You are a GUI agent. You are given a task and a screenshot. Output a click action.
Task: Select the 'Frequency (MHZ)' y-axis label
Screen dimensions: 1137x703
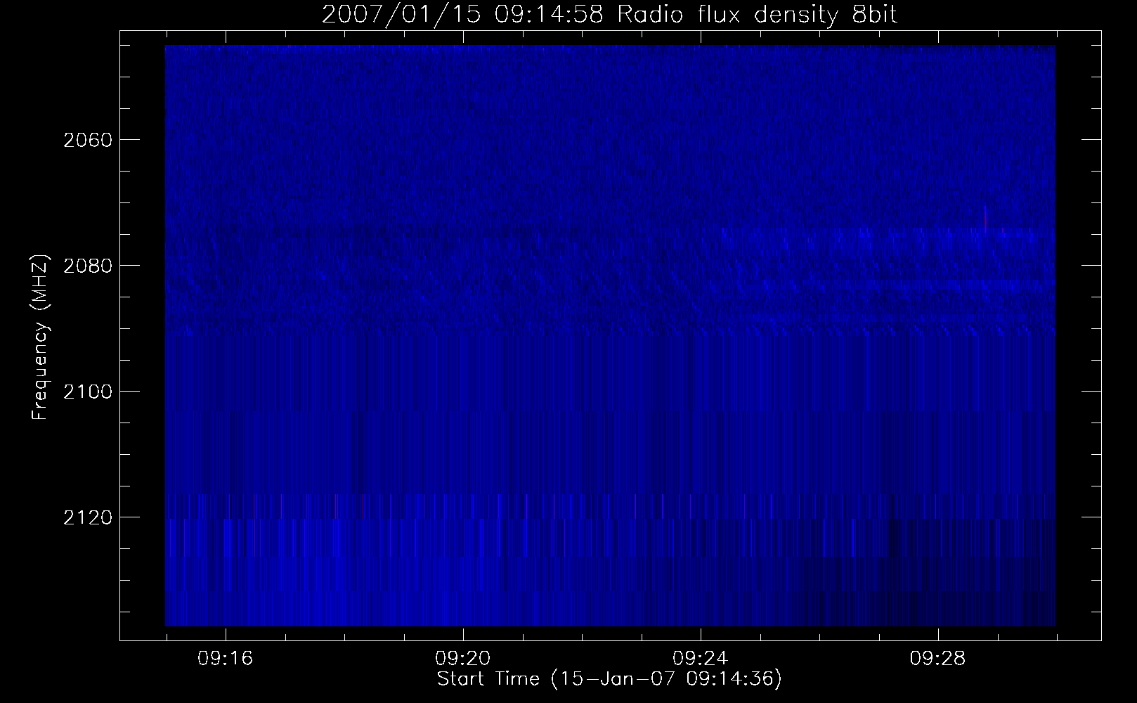tap(40, 337)
